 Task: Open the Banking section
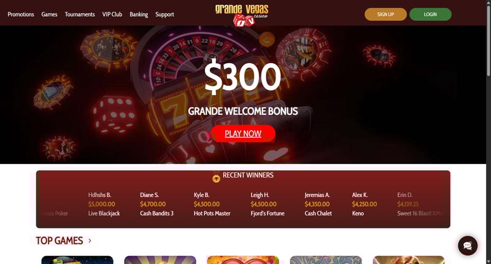pyautogui.click(x=139, y=14)
